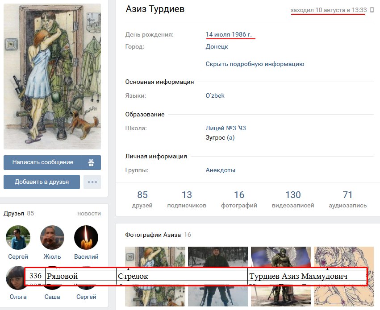The height and width of the screenshot is (310, 380).
Task: Open the three-dots more actions button
Action: point(92,182)
